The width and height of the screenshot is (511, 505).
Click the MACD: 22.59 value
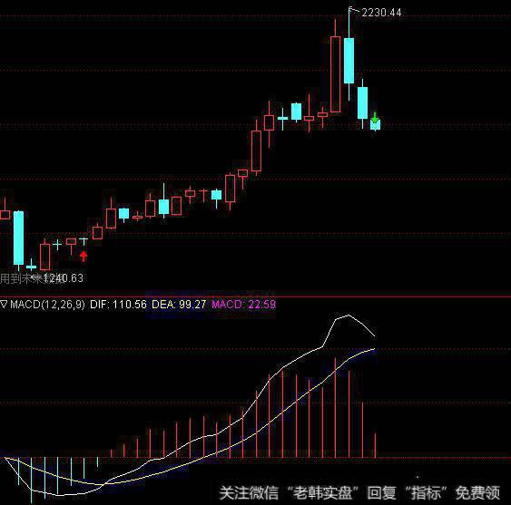pyautogui.click(x=244, y=305)
